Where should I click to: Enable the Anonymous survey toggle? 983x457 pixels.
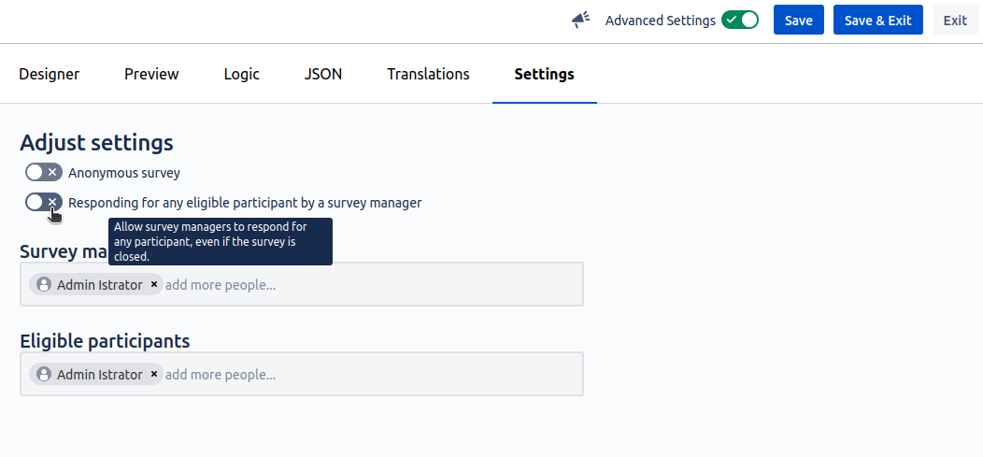click(43, 172)
